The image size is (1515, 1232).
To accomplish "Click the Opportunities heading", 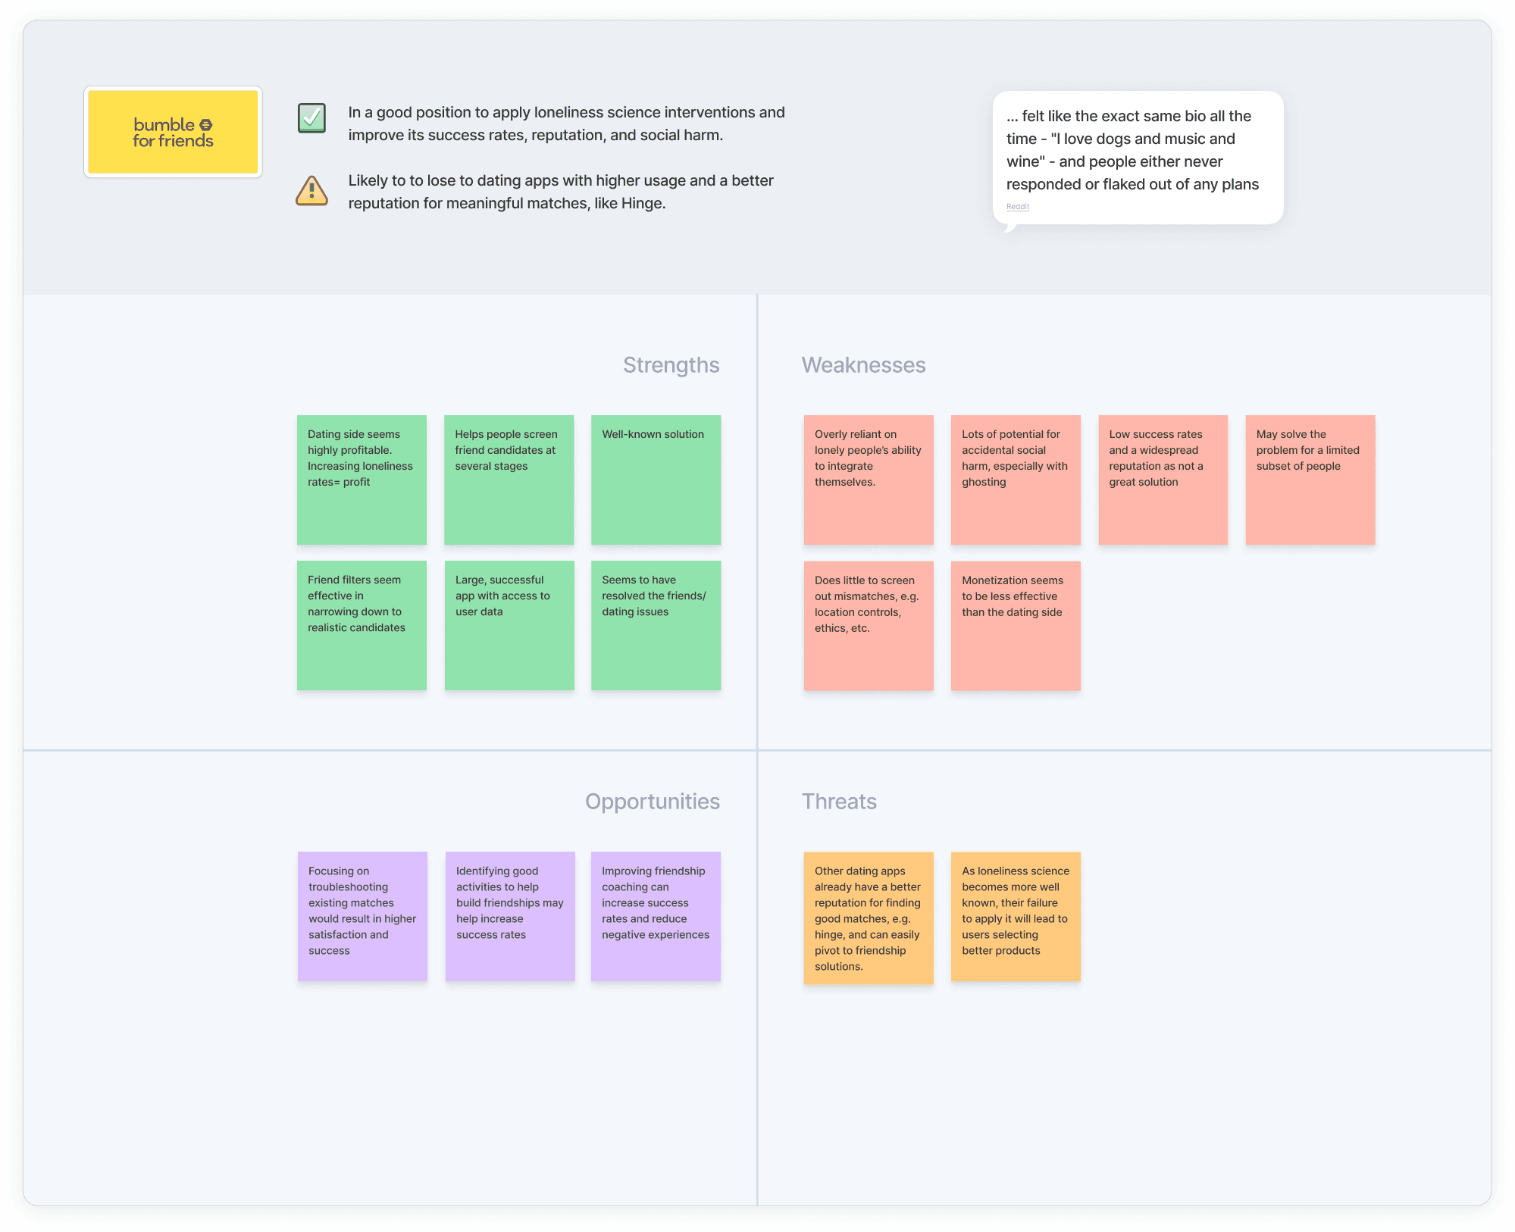I will (x=652, y=802).
